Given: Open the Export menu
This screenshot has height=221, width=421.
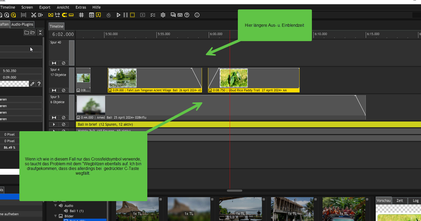Looking at the screenshot, I should tap(45, 7).
